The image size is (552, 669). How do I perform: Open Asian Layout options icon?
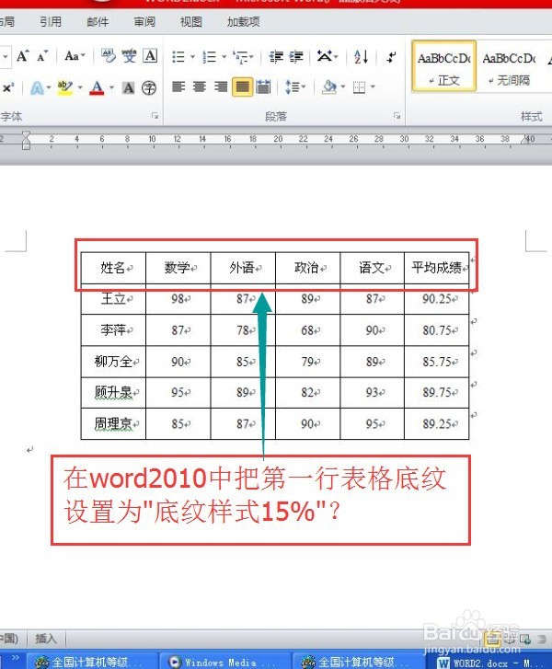[x=324, y=56]
